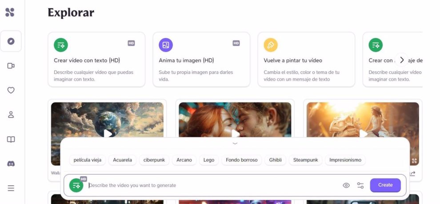The width and height of the screenshot is (440, 204).
Task: Open the book library icon in sidebar
Action: pos(11,139)
